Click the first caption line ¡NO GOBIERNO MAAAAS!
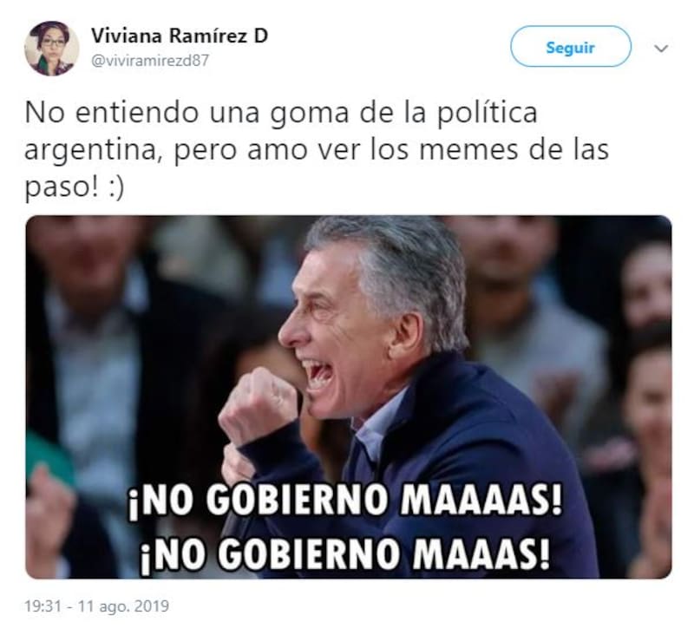Image resolution: width=694 pixels, height=629 pixels. (345, 501)
